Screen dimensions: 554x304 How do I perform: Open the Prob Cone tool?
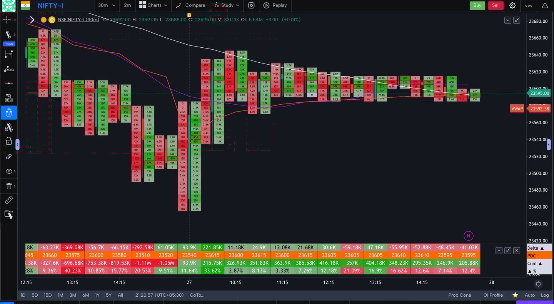[x=460, y=295]
